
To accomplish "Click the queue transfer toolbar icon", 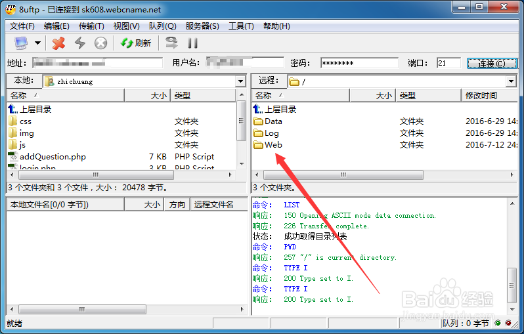I will click(172, 43).
